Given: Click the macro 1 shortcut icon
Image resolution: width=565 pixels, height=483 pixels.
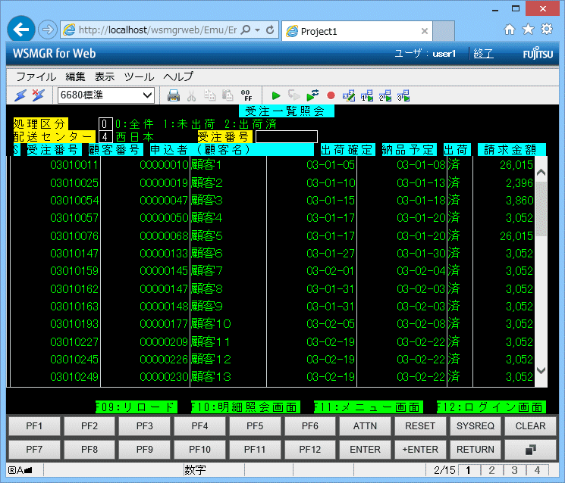Looking at the screenshot, I should click(367, 95).
